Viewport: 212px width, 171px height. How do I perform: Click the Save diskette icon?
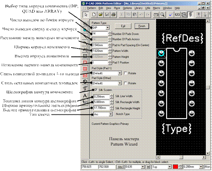[107, 14]
